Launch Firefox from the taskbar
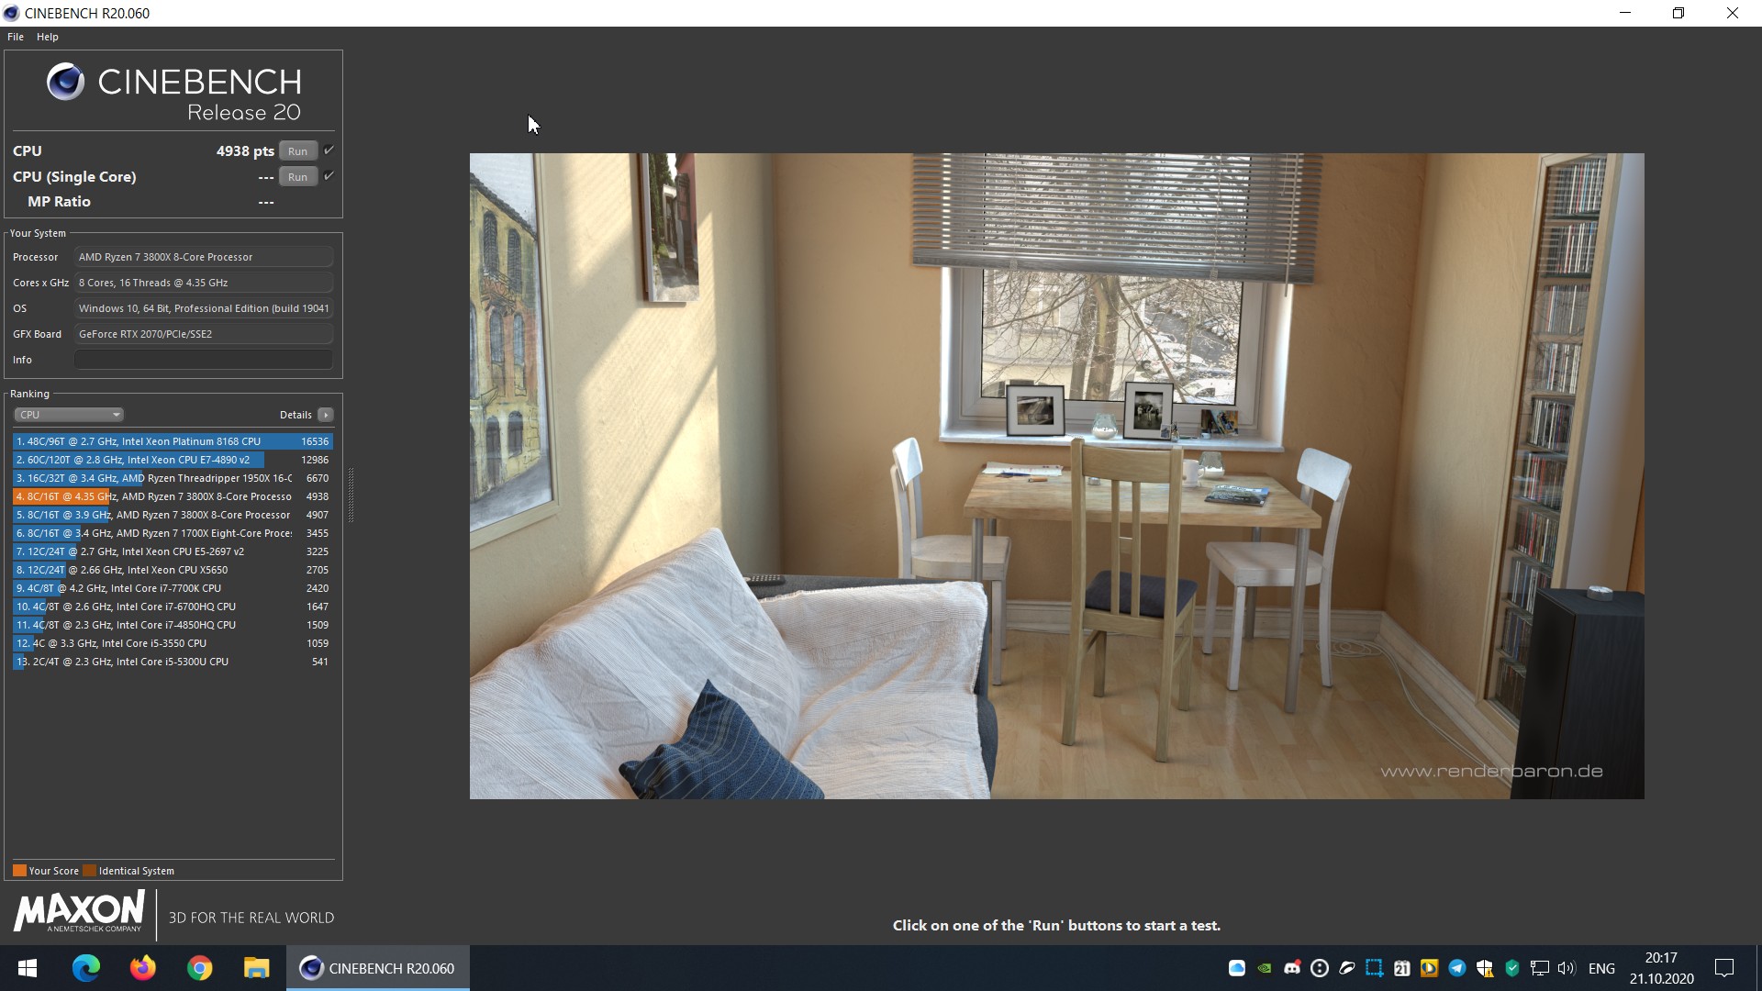 click(142, 968)
